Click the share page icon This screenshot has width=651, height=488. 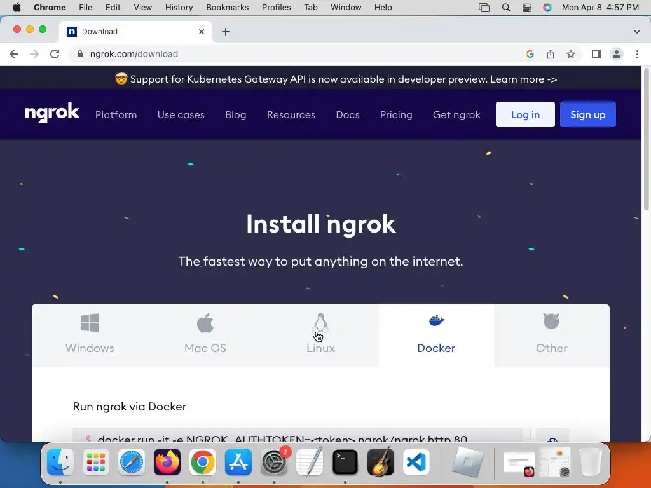pos(550,54)
